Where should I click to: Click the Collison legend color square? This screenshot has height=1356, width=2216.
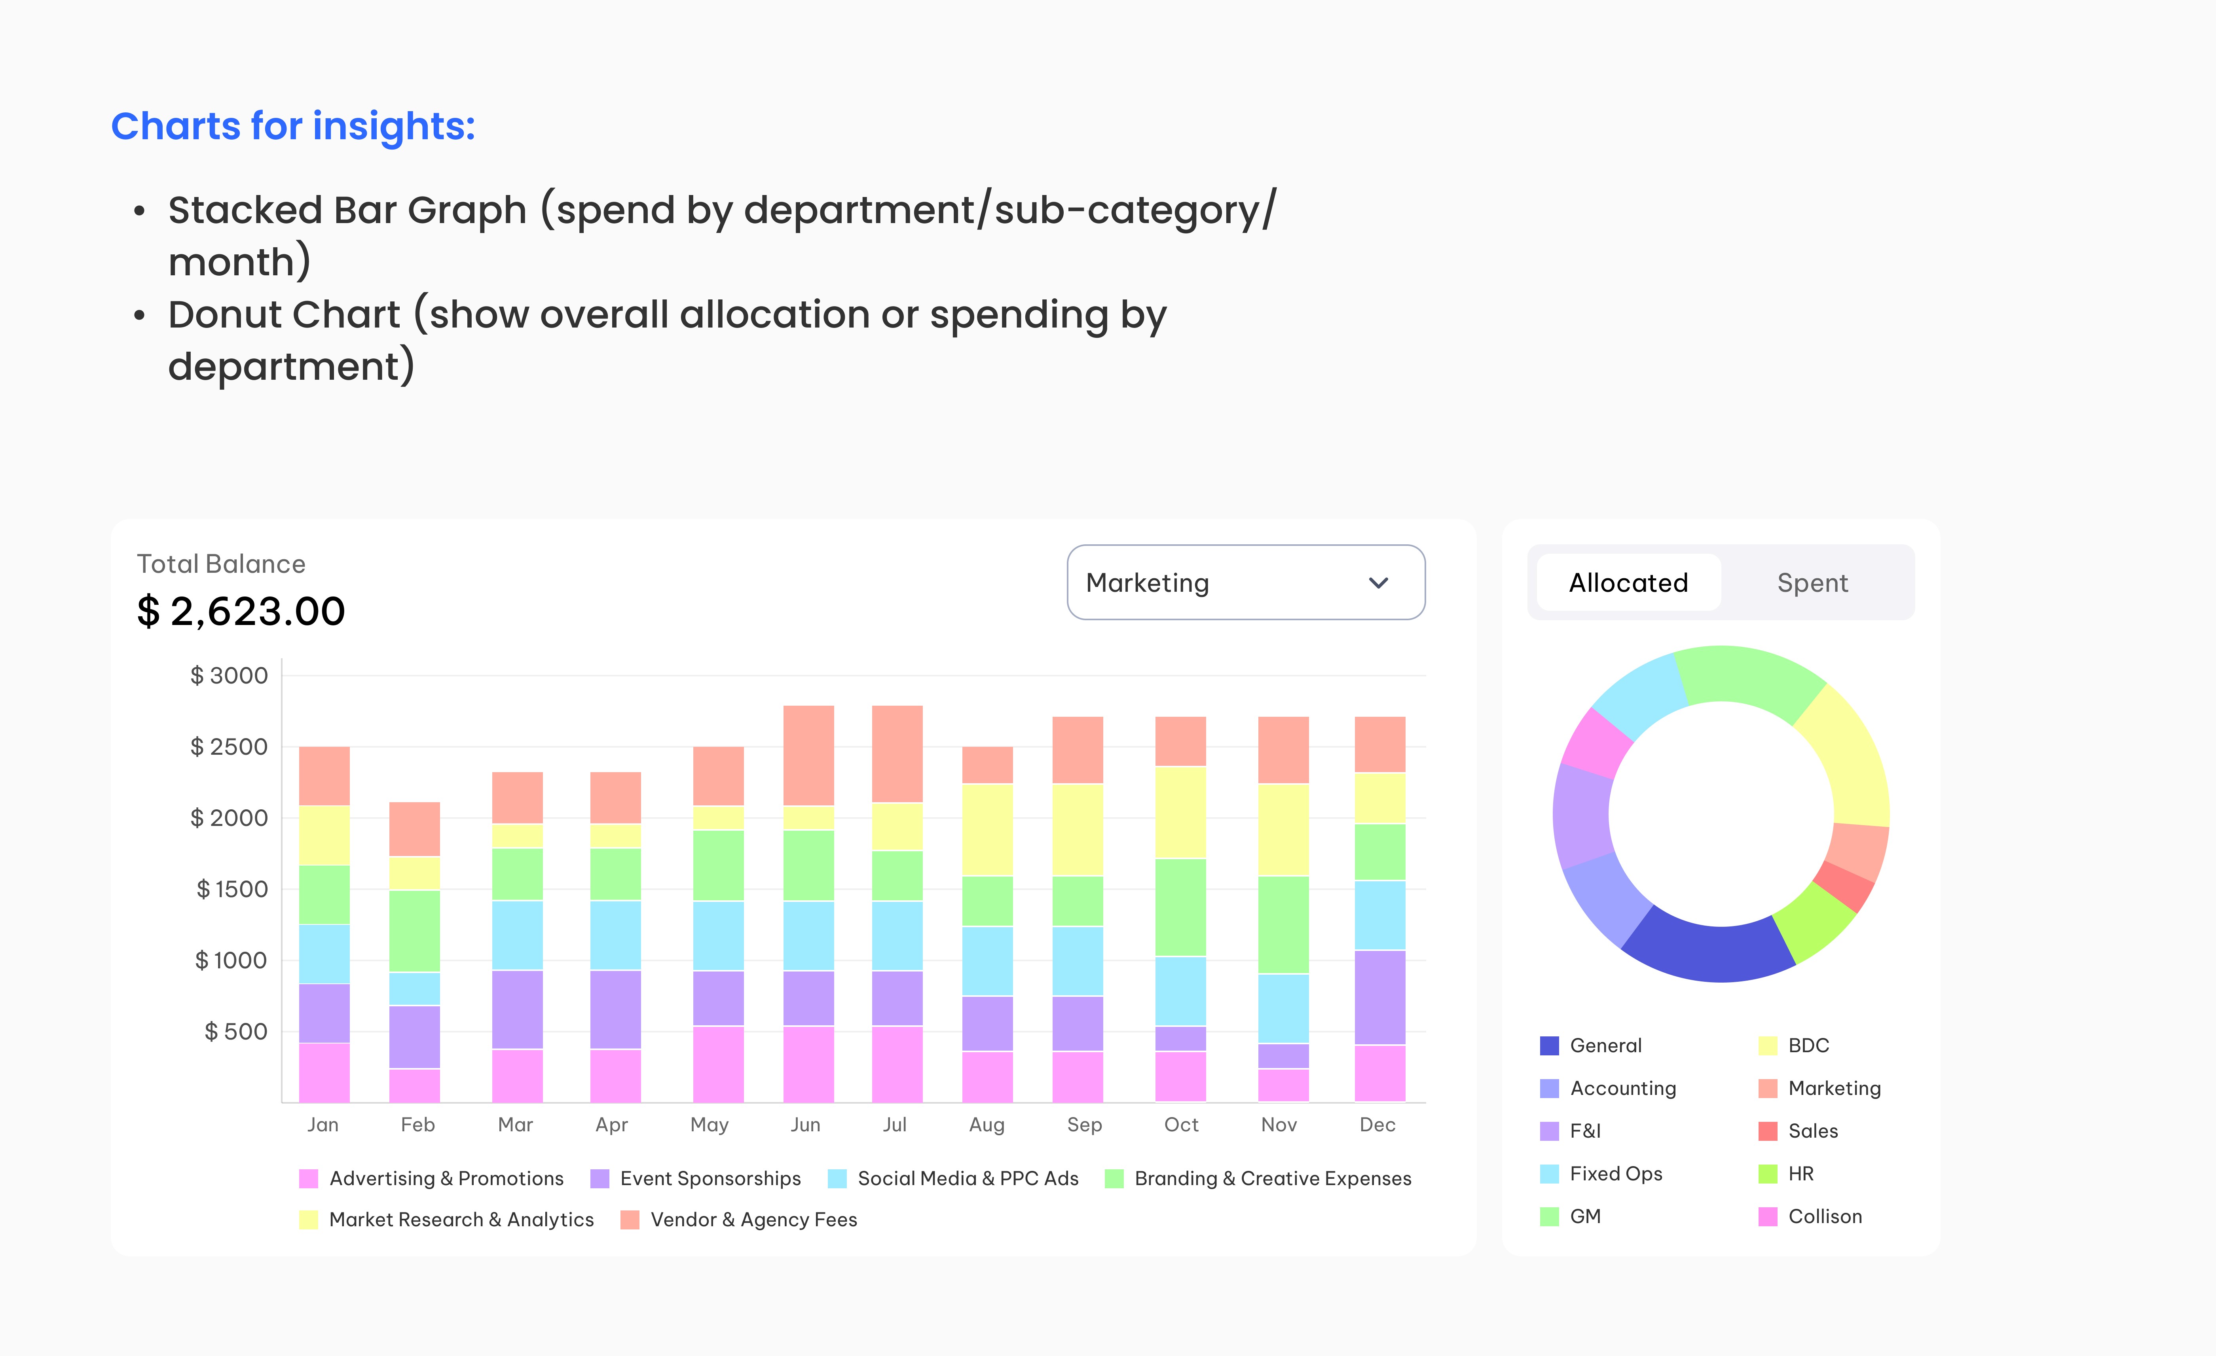(1767, 1217)
